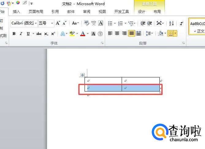Image resolution: width=205 pixels, height=149 pixels.
Task: Click the redo/repeat arrow icon
Action: tap(2, 3)
